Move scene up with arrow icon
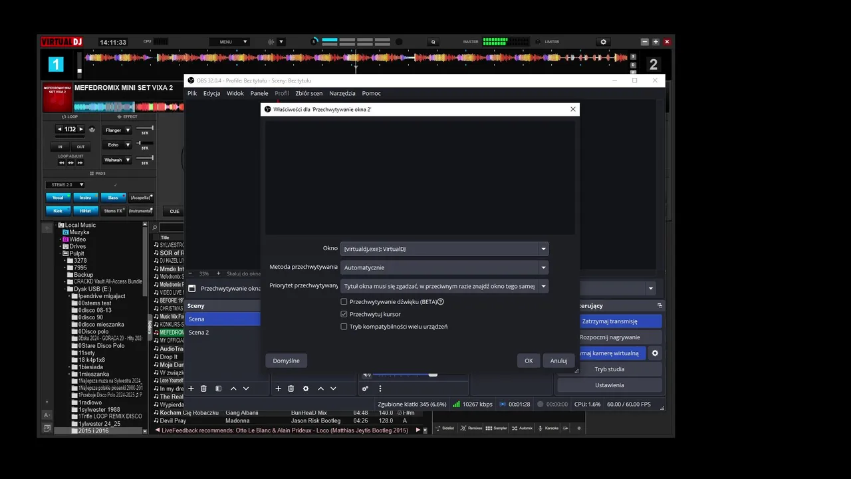This screenshot has width=851, height=479. [233, 389]
